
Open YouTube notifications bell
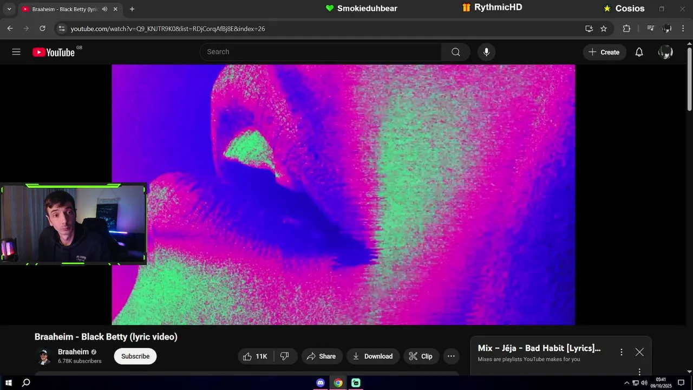coord(639,52)
